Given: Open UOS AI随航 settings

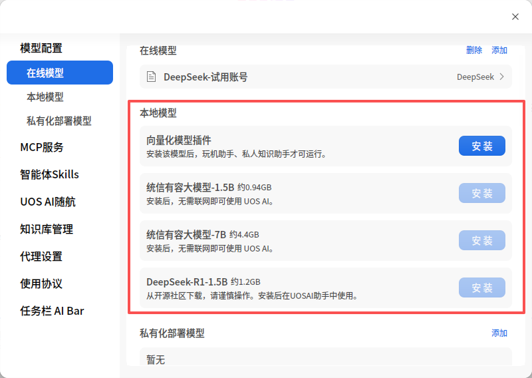Looking at the screenshot, I should click(x=48, y=202).
